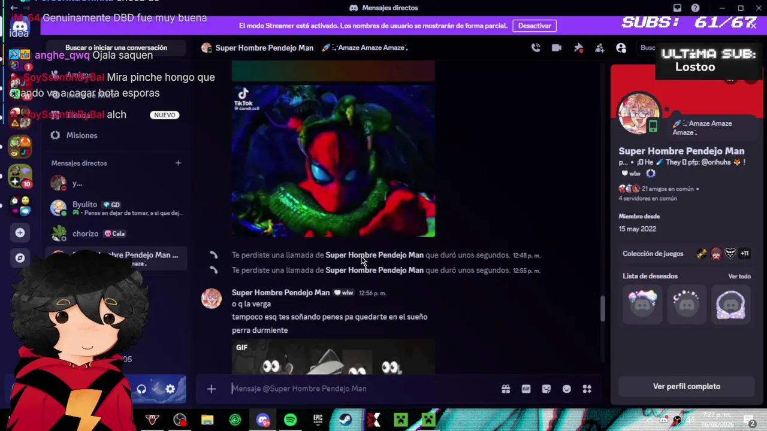Click the profile panel avatar
The height and width of the screenshot is (431, 767).
pos(639,114)
